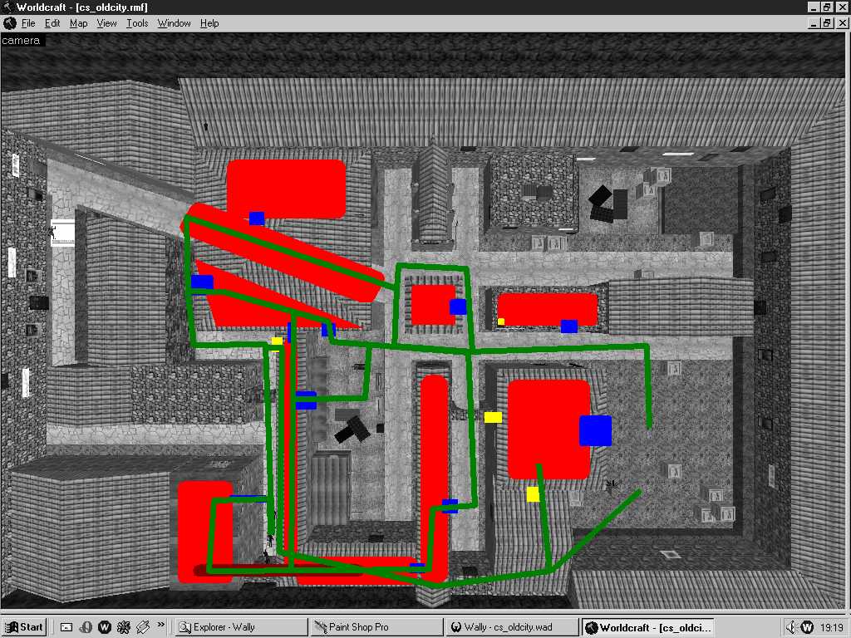Close the cs_oldcity.rmf document window
Viewport: 851px width, 638px height.
(x=843, y=23)
